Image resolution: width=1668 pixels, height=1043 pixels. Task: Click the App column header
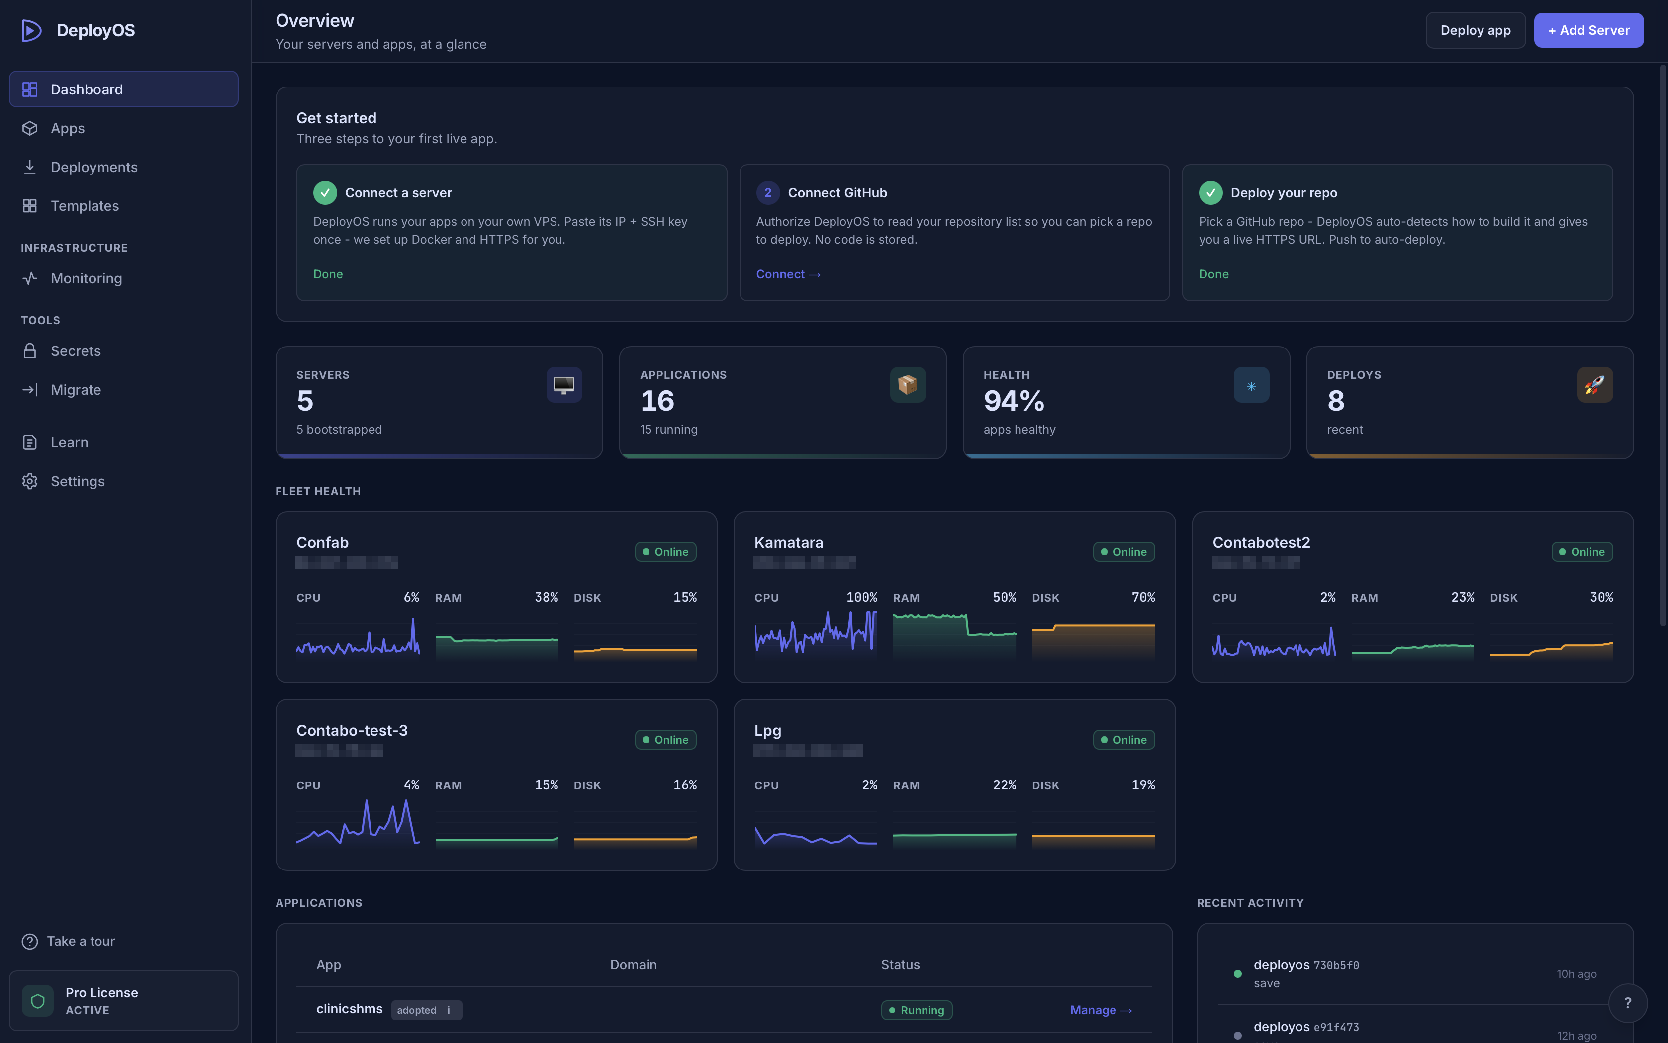point(329,965)
